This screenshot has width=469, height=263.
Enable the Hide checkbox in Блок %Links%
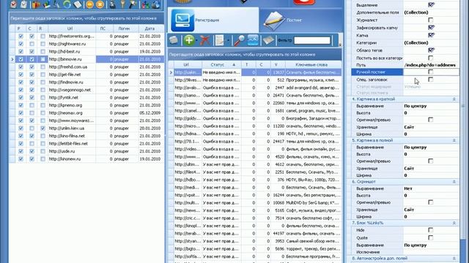(431, 230)
